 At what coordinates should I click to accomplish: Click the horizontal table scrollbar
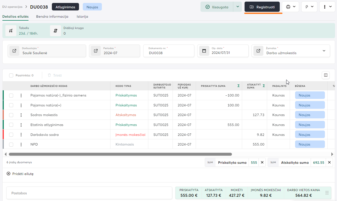coord(120,154)
